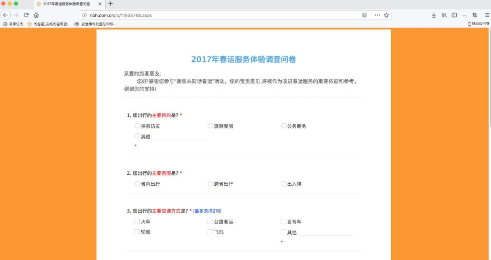Open the 问卷星 bookmark link

pos(49,24)
